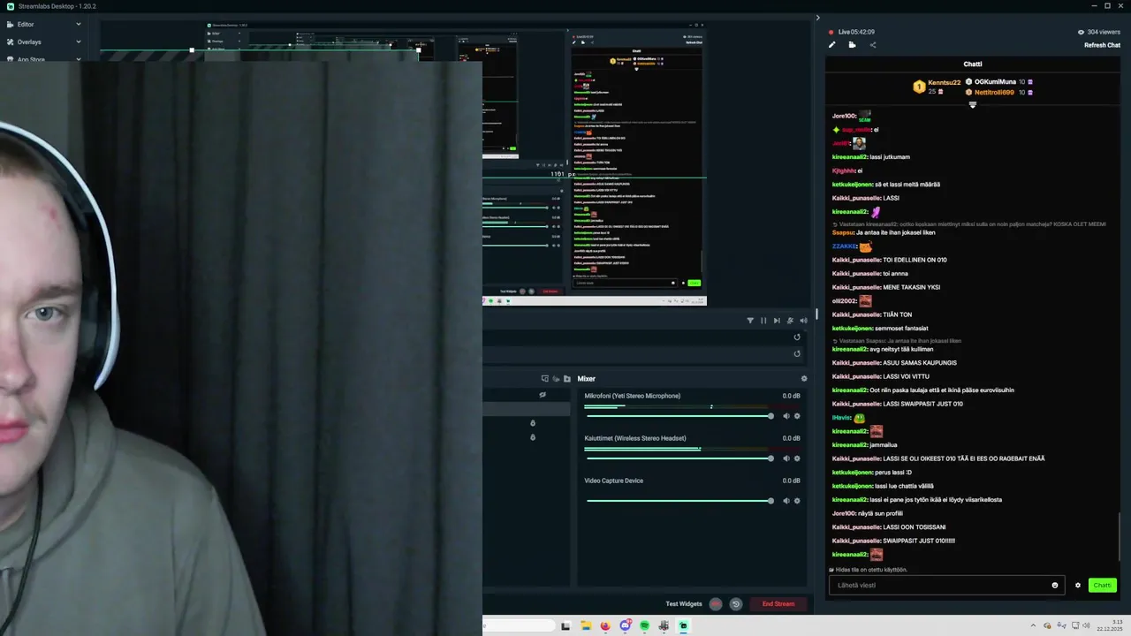
Task: Open Spotify from taskbar
Action: tap(644, 625)
